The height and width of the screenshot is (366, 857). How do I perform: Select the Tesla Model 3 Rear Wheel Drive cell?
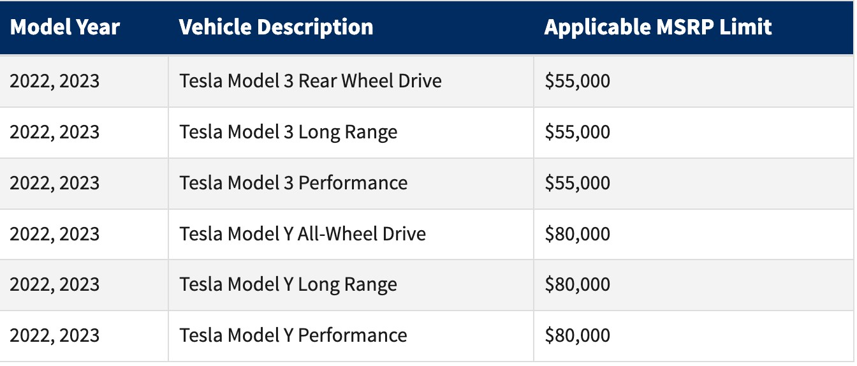(x=311, y=82)
